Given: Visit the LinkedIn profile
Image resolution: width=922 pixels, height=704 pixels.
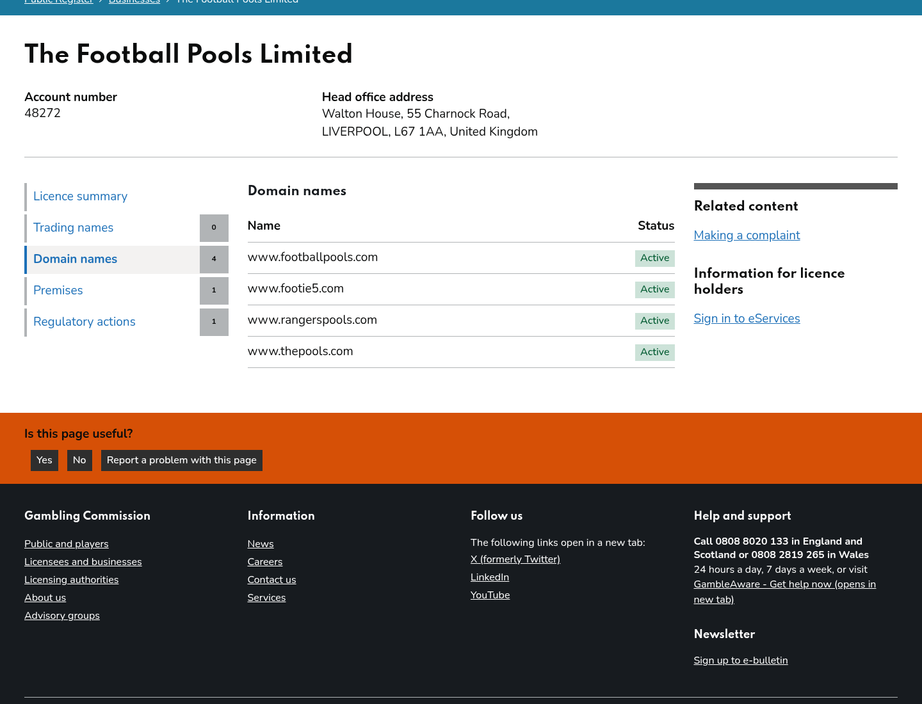Looking at the screenshot, I should point(490,577).
